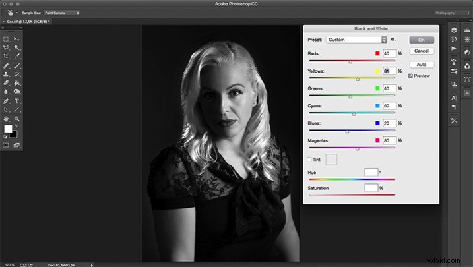Select the Pen tool

[6, 101]
